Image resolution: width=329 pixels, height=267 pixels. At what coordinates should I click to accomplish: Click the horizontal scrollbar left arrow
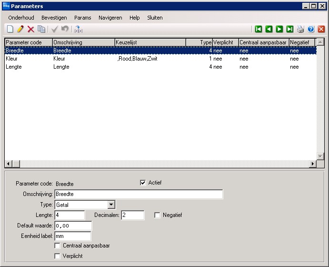click(x=9, y=164)
